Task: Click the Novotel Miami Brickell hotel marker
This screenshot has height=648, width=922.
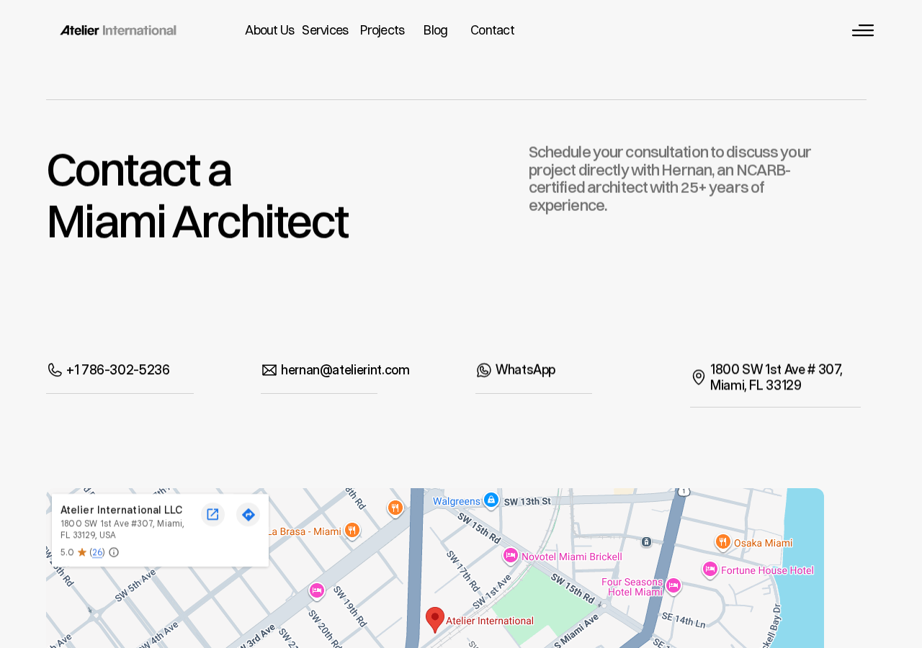Action: point(511,556)
